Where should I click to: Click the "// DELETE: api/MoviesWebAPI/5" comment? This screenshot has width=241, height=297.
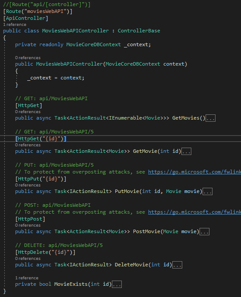click(x=59, y=246)
